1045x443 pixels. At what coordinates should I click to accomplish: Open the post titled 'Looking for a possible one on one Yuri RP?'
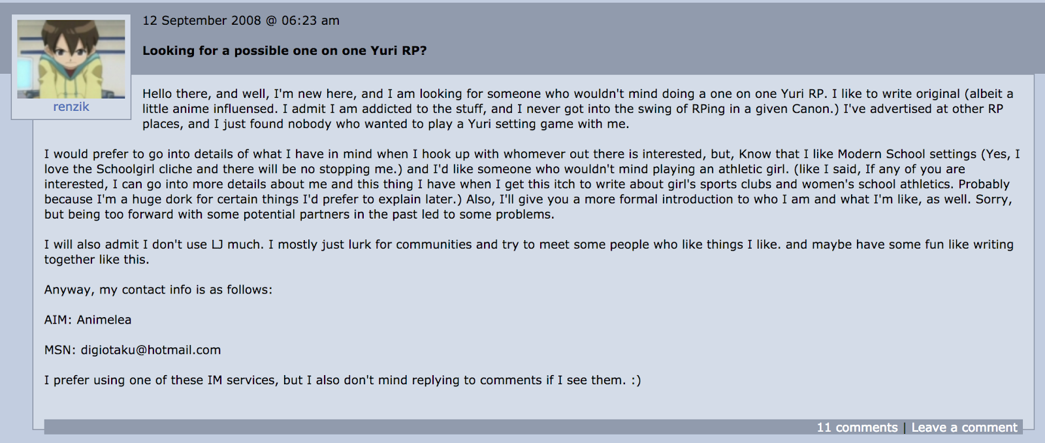pos(284,51)
